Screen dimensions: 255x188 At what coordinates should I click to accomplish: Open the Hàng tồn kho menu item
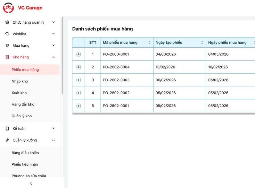click(23, 105)
